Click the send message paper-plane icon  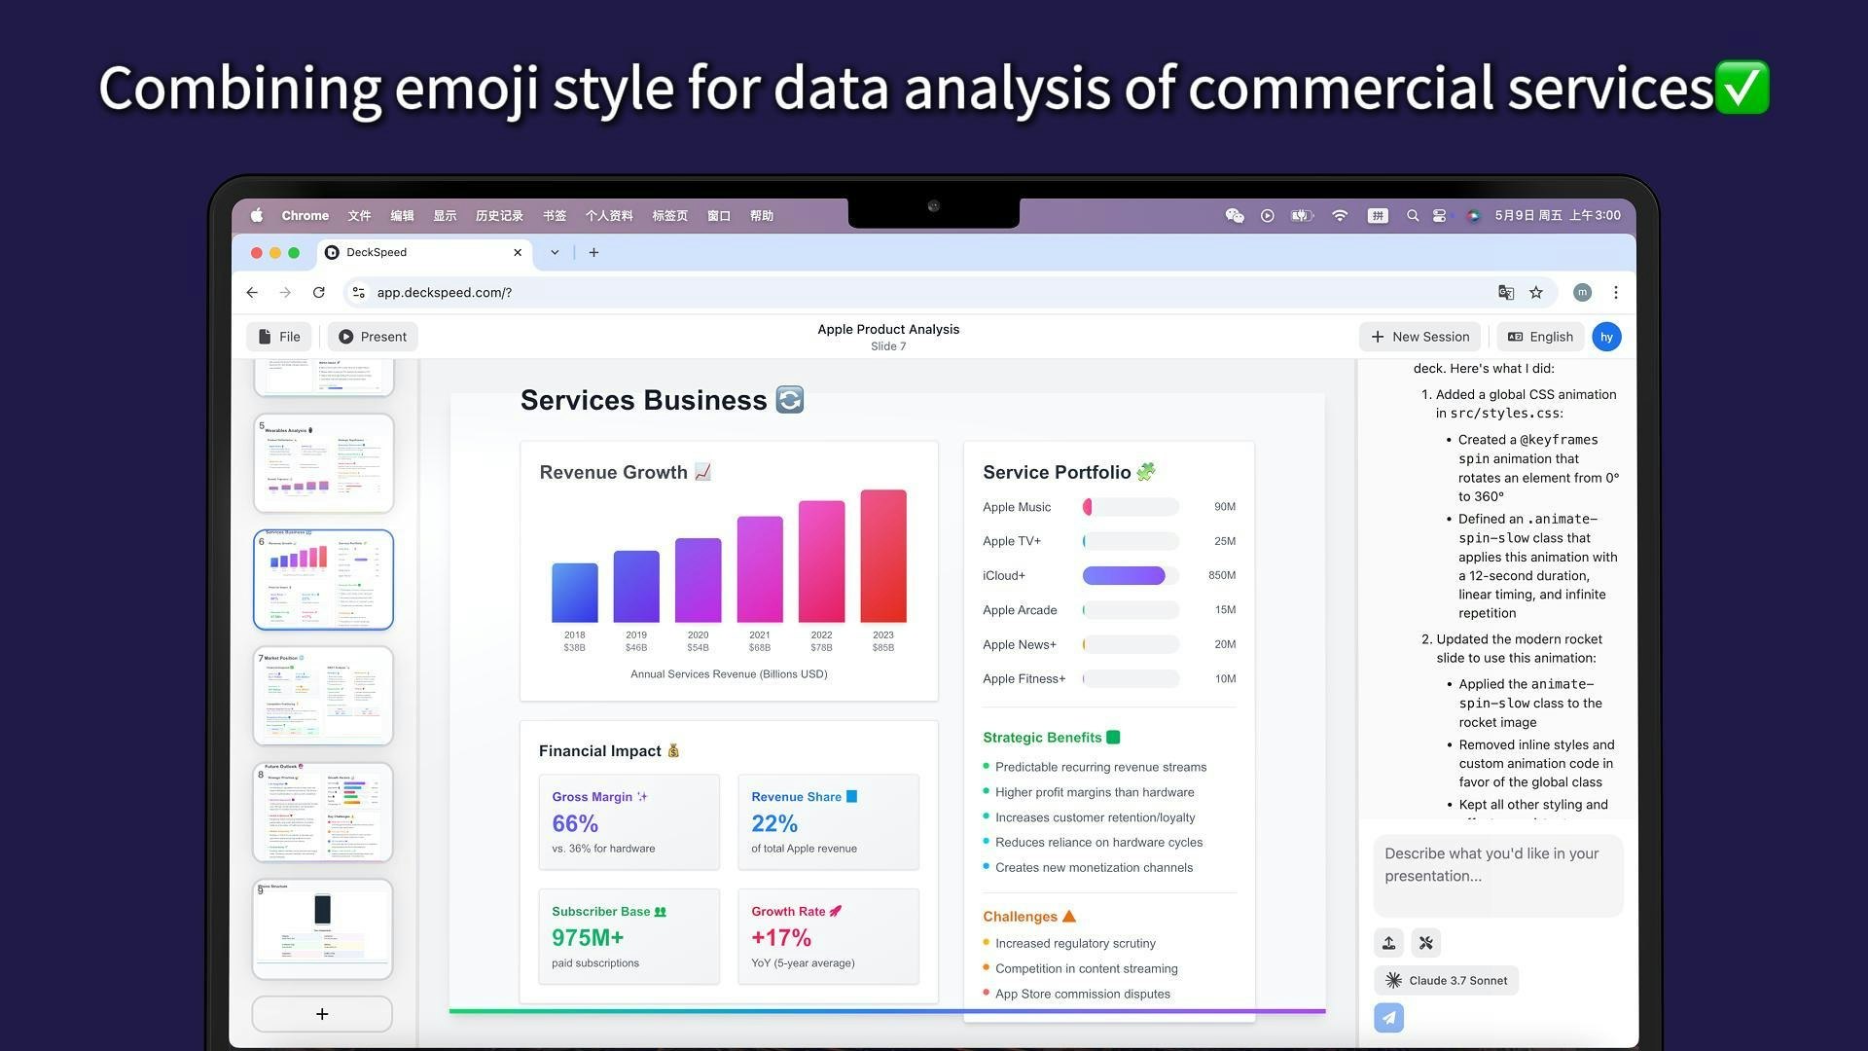(x=1388, y=1018)
